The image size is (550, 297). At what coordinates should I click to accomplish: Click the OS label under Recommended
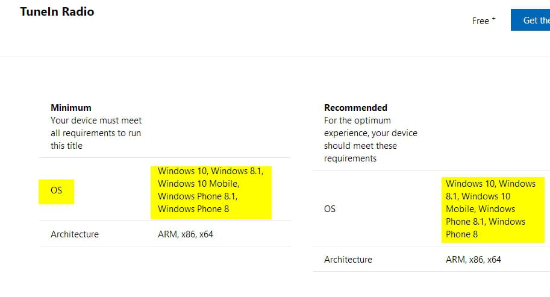click(330, 209)
